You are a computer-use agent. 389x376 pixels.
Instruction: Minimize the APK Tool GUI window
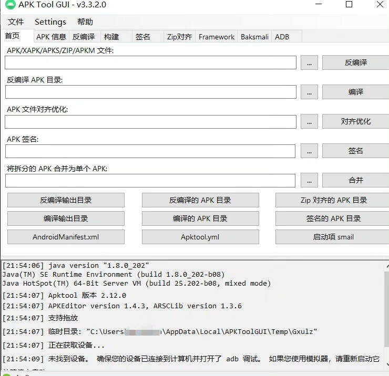pos(319,4)
